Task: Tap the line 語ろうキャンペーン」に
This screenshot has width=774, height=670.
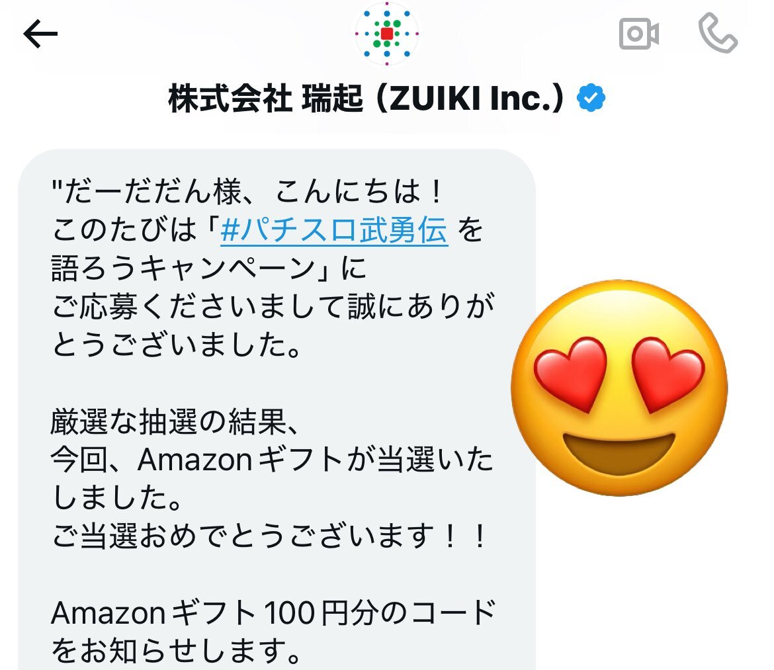Action: [209, 269]
